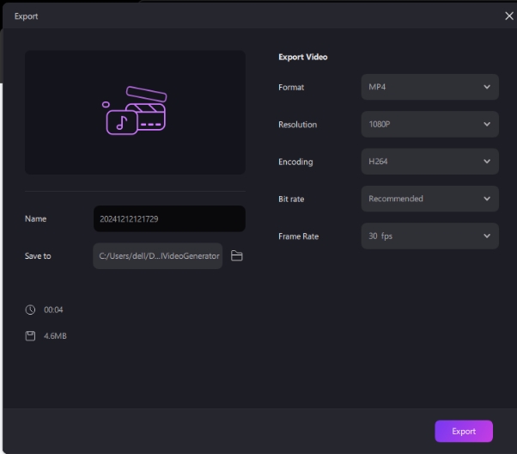Click the Bit rate label

(291, 199)
